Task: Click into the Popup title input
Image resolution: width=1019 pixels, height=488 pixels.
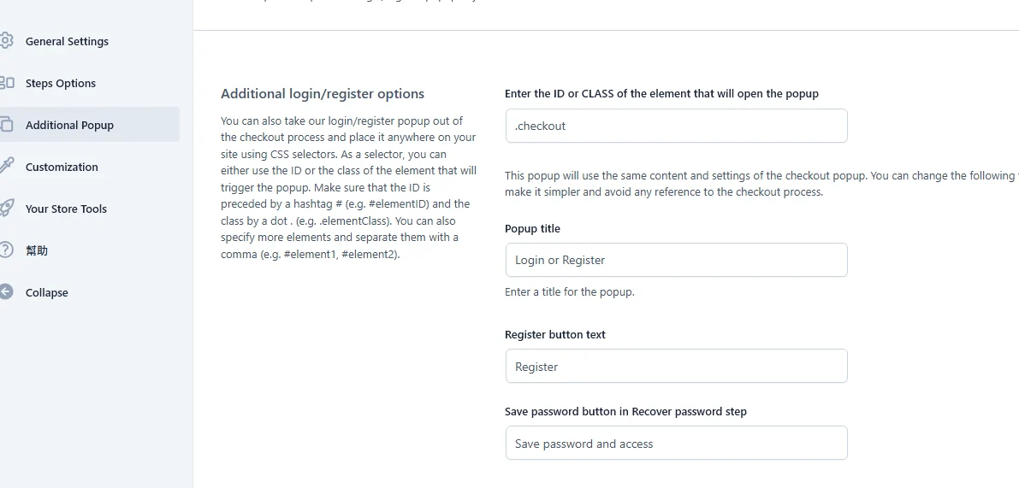Action: (677, 260)
